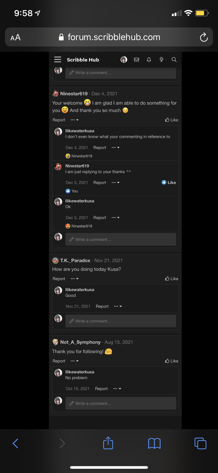Open the notifications bell icon
218x473 pixels.
(149, 60)
